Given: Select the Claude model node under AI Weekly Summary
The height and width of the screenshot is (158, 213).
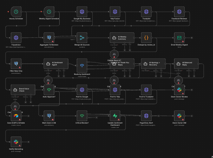Looking at the screenshot, I should (x=114, y=54).
